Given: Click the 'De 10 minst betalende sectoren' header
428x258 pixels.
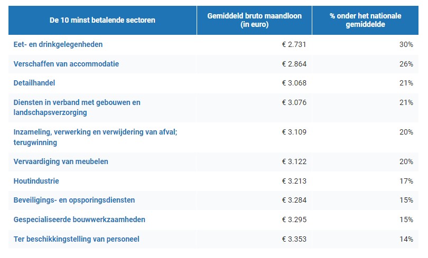Looking at the screenshot, I should click(x=103, y=21).
